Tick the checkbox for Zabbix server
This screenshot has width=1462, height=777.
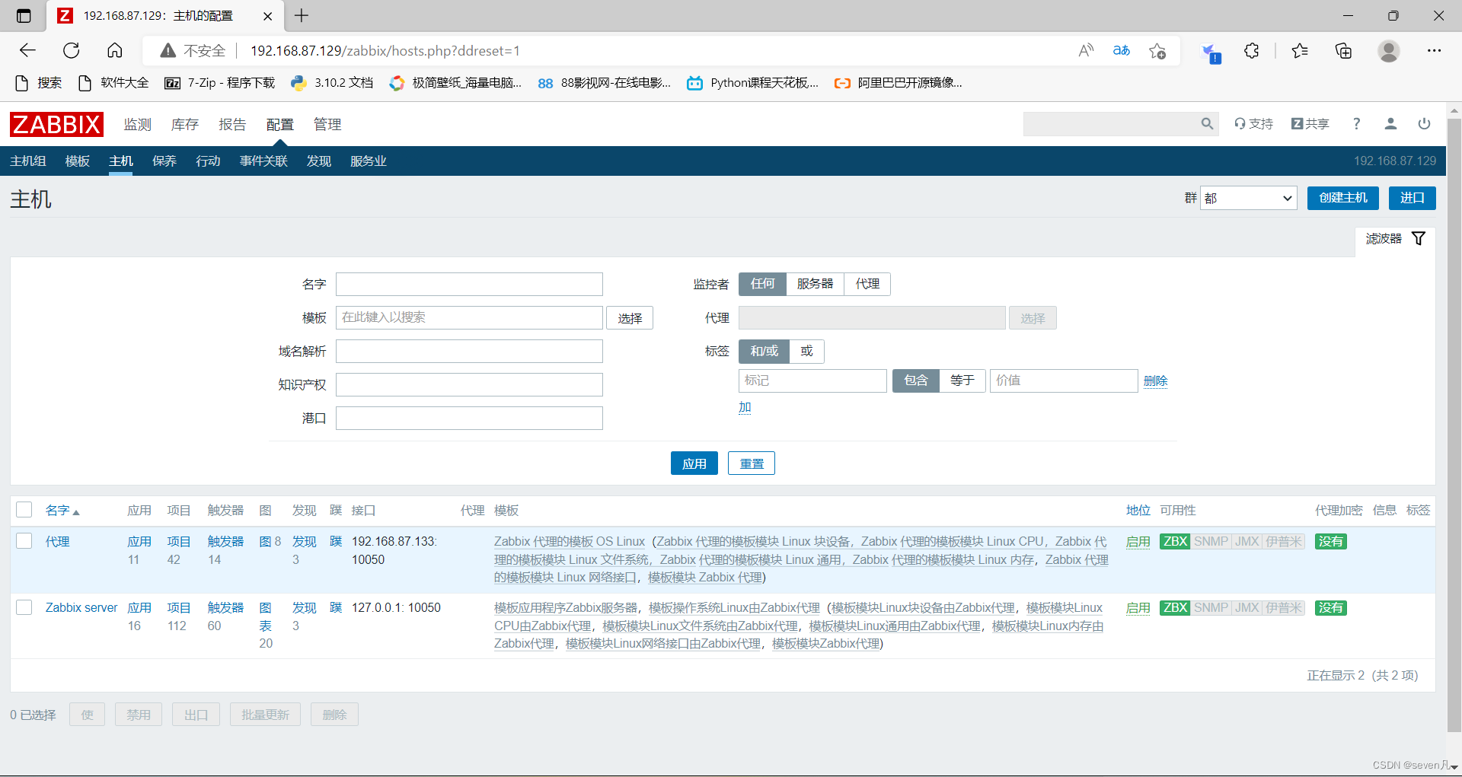24,607
